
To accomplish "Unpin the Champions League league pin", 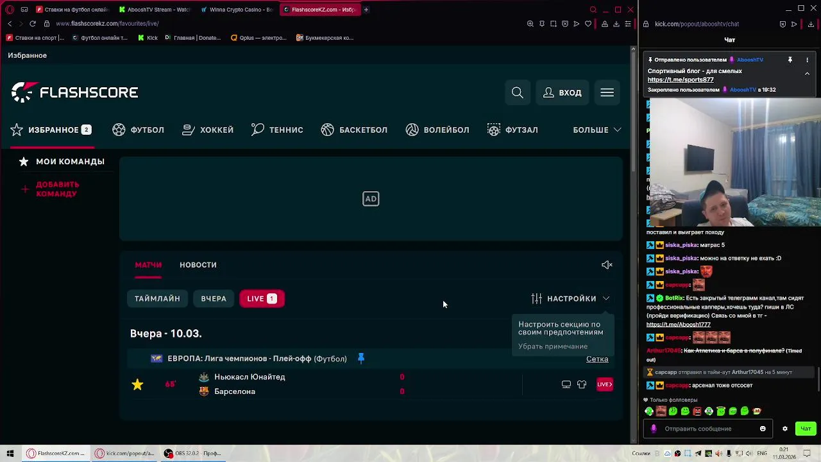I will 360,358.
